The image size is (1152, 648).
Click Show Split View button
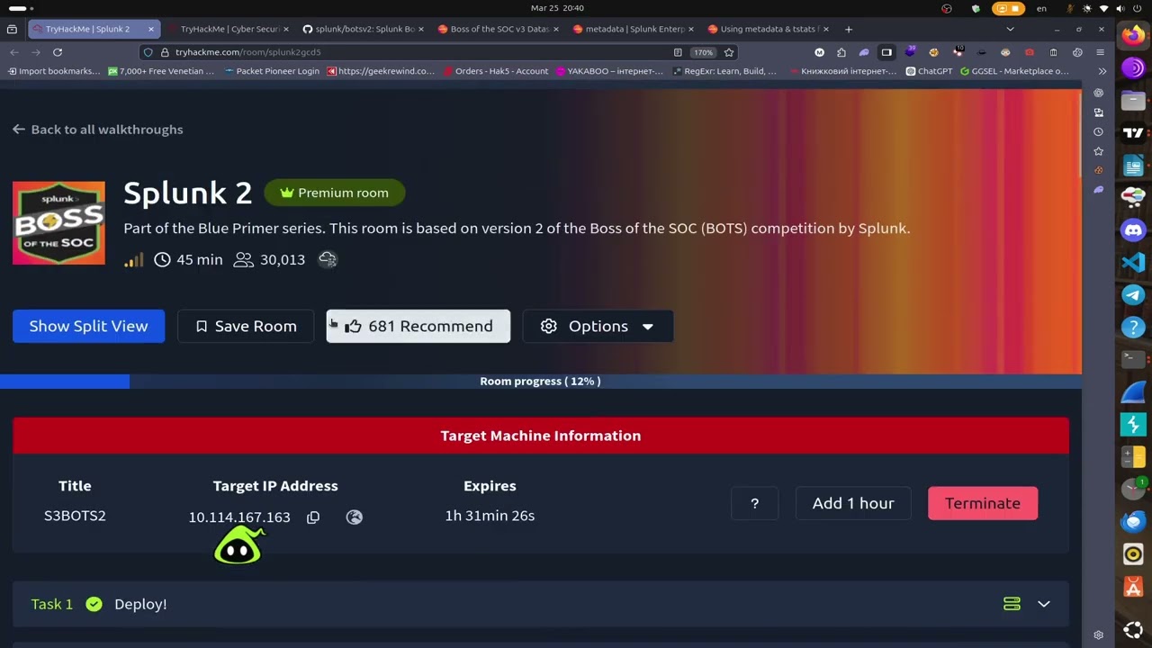click(x=88, y=326)
